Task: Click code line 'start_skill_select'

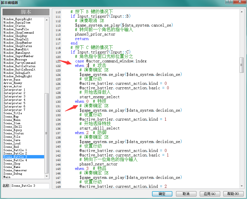Action: [x=99, y=128]
